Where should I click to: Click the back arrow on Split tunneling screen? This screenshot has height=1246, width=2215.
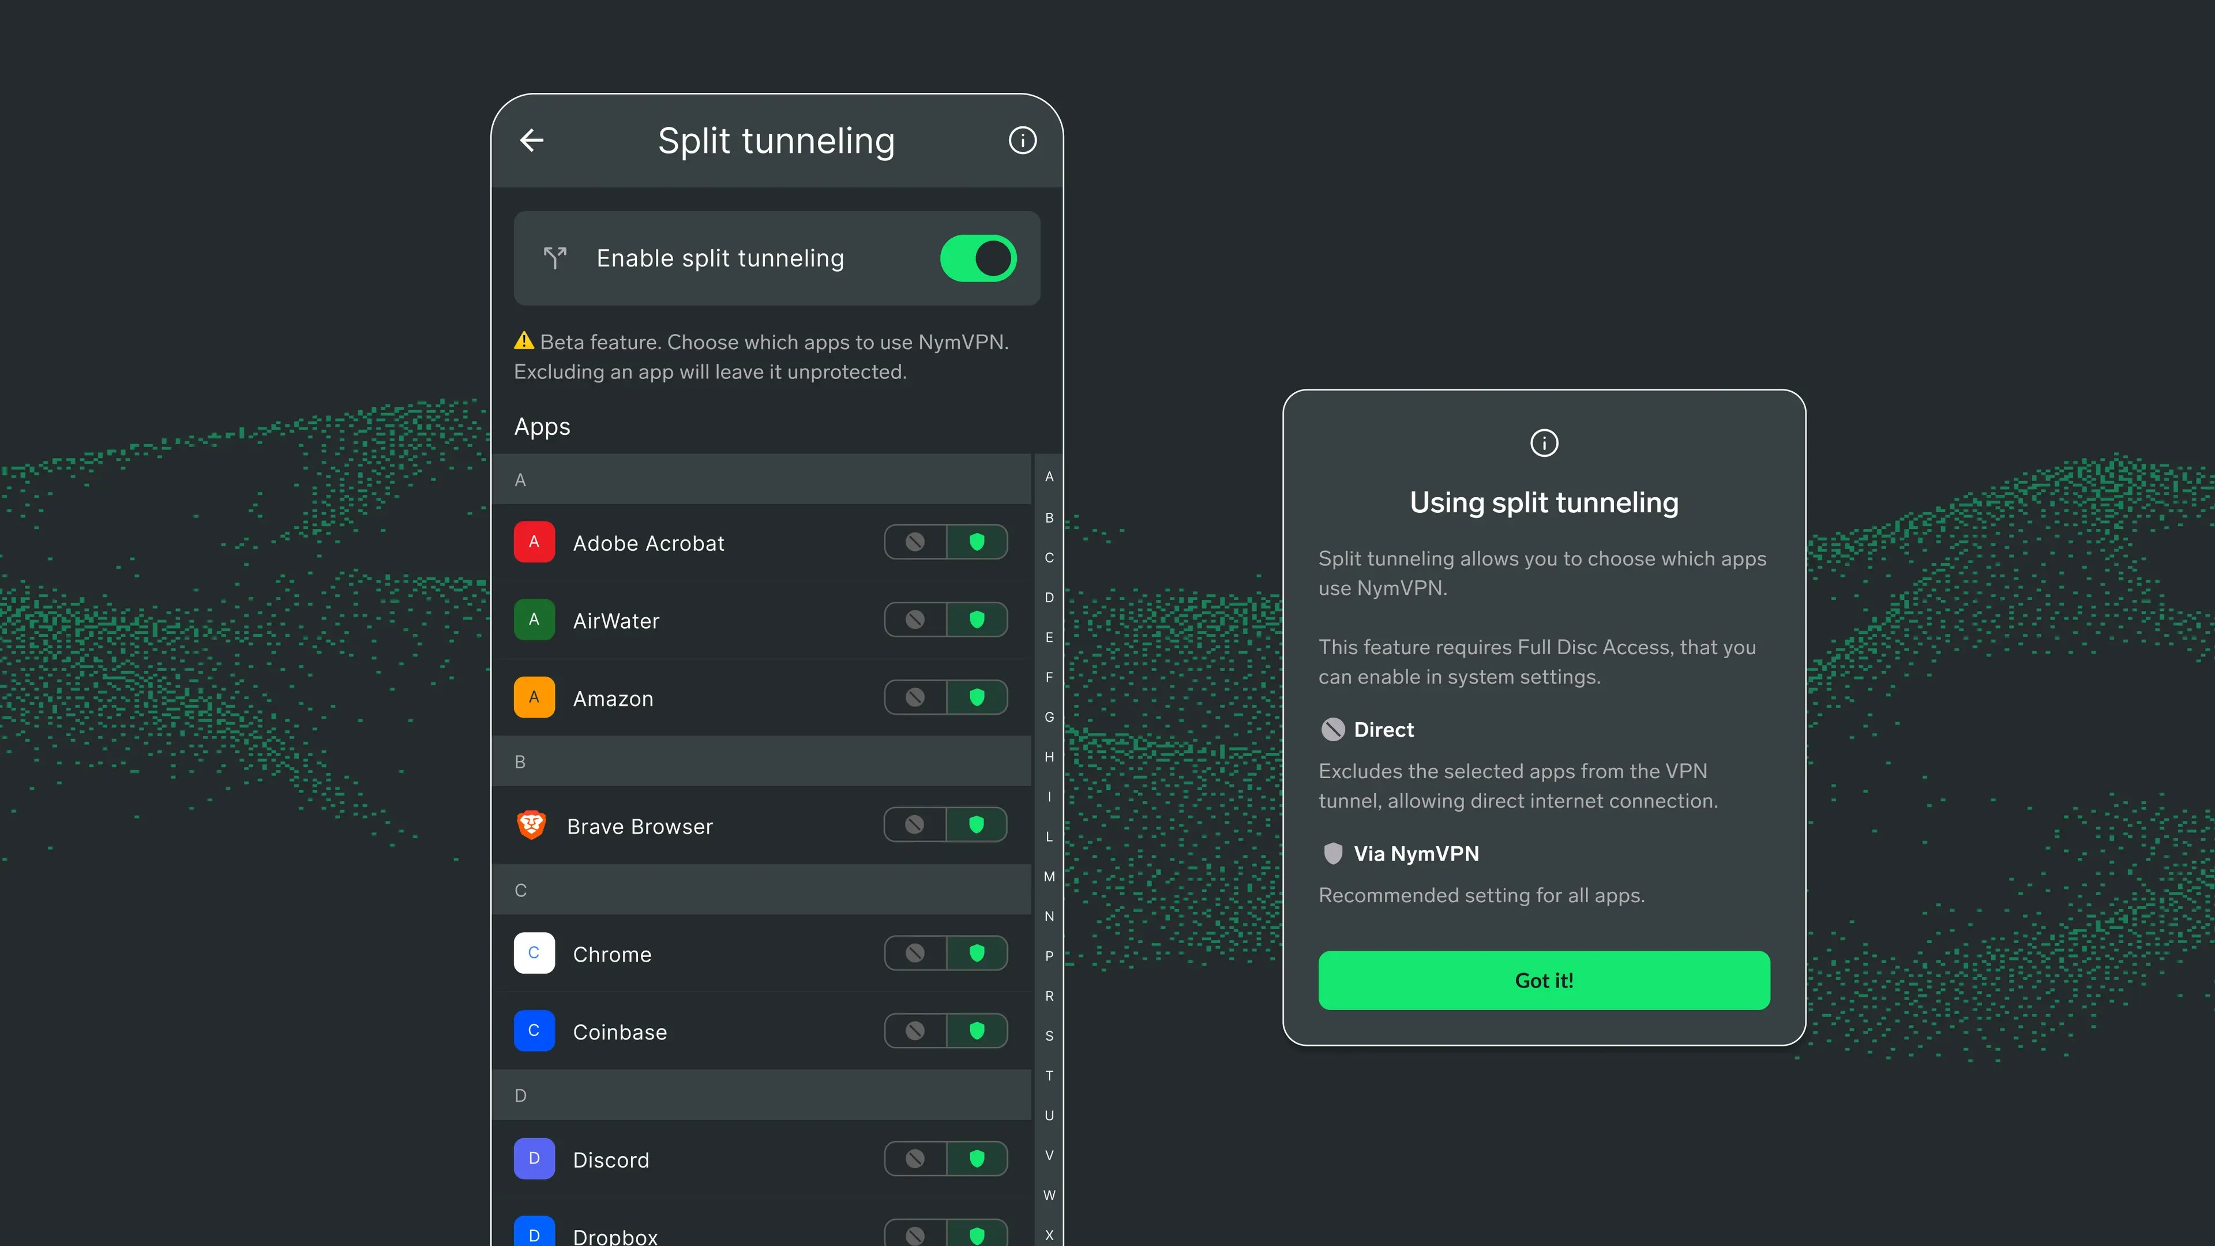coord(531,140)
